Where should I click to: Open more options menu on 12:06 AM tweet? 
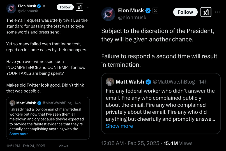click(x=217, y=12)
